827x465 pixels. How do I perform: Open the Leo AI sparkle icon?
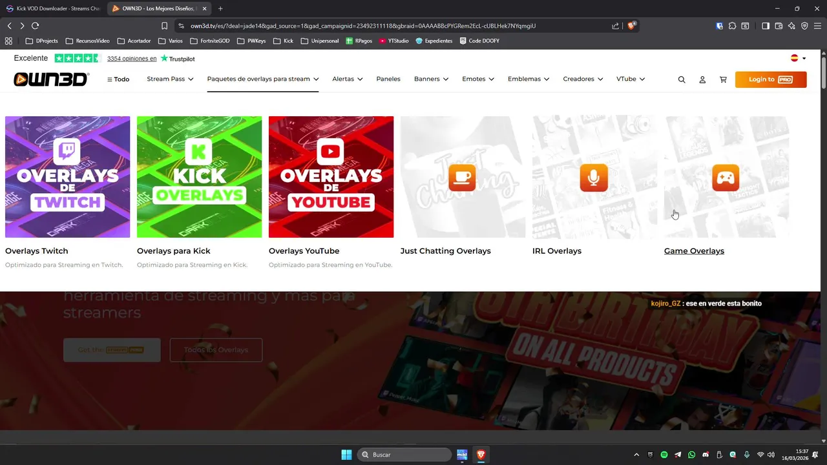(791, 26)
